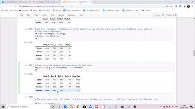The height and width of the screenshot is (109, 195).
Task: Click the ENG language indicator
Action: point(177,107)
